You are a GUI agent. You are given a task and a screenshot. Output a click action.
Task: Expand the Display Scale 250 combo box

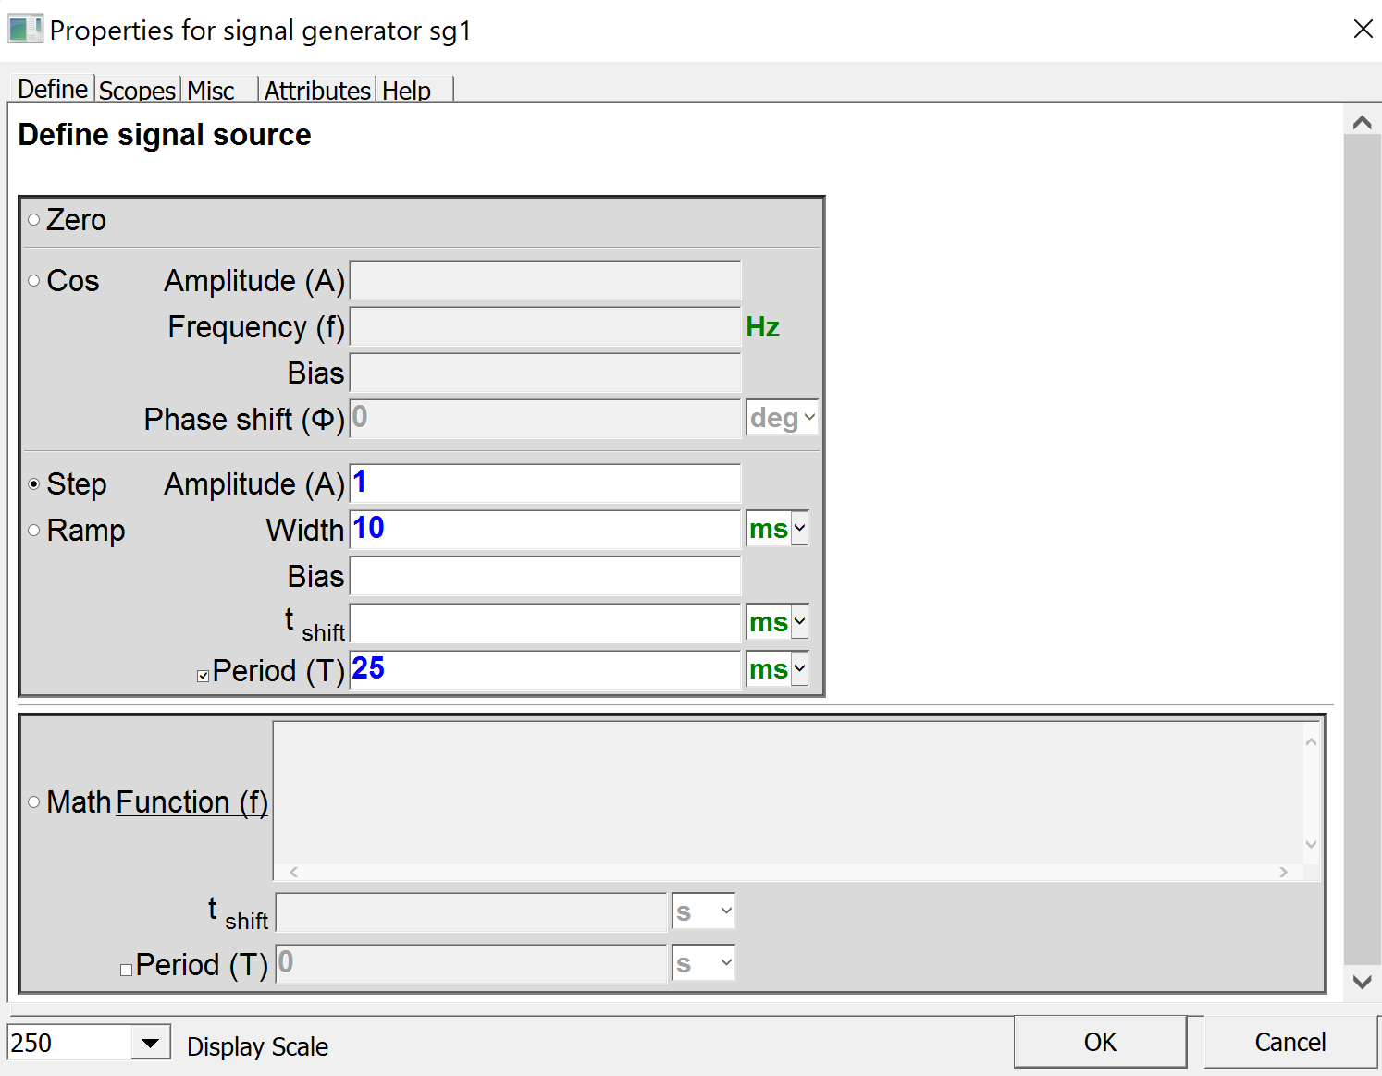(x=150, y=1044)
